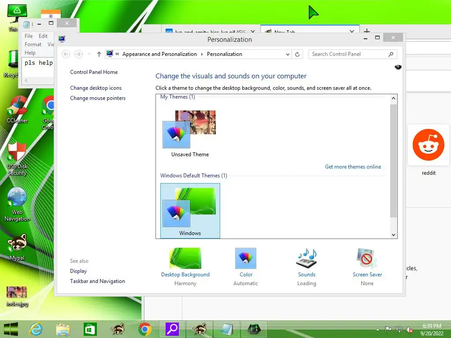This screenshot has height=338, width=451.
Task: Click the Windows Start button
Action: [11, 329]
